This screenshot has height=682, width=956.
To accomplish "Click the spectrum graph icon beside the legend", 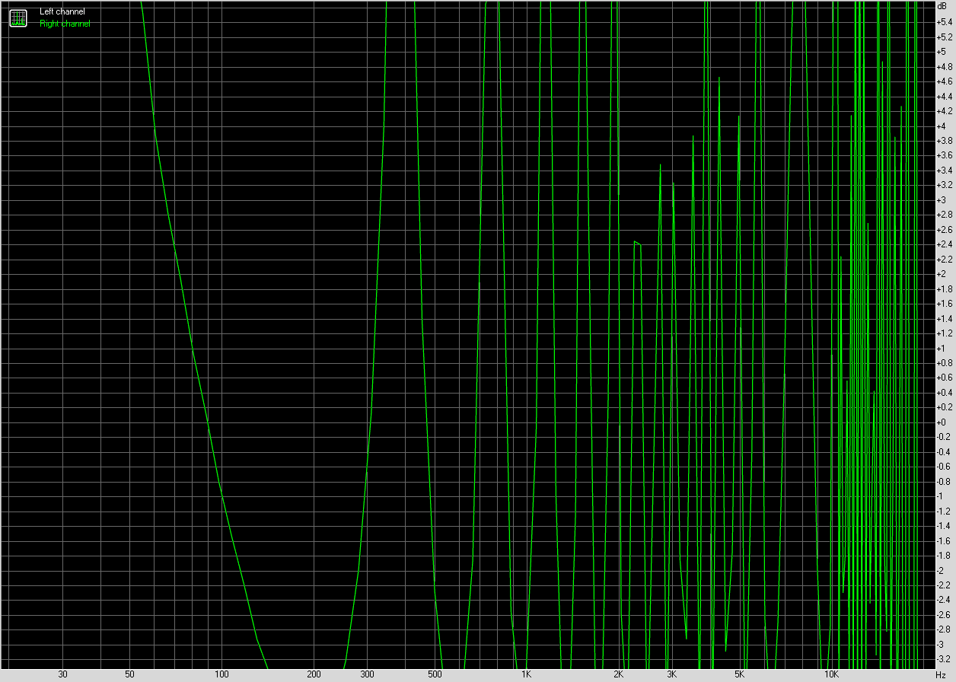I will click(18, 18).
